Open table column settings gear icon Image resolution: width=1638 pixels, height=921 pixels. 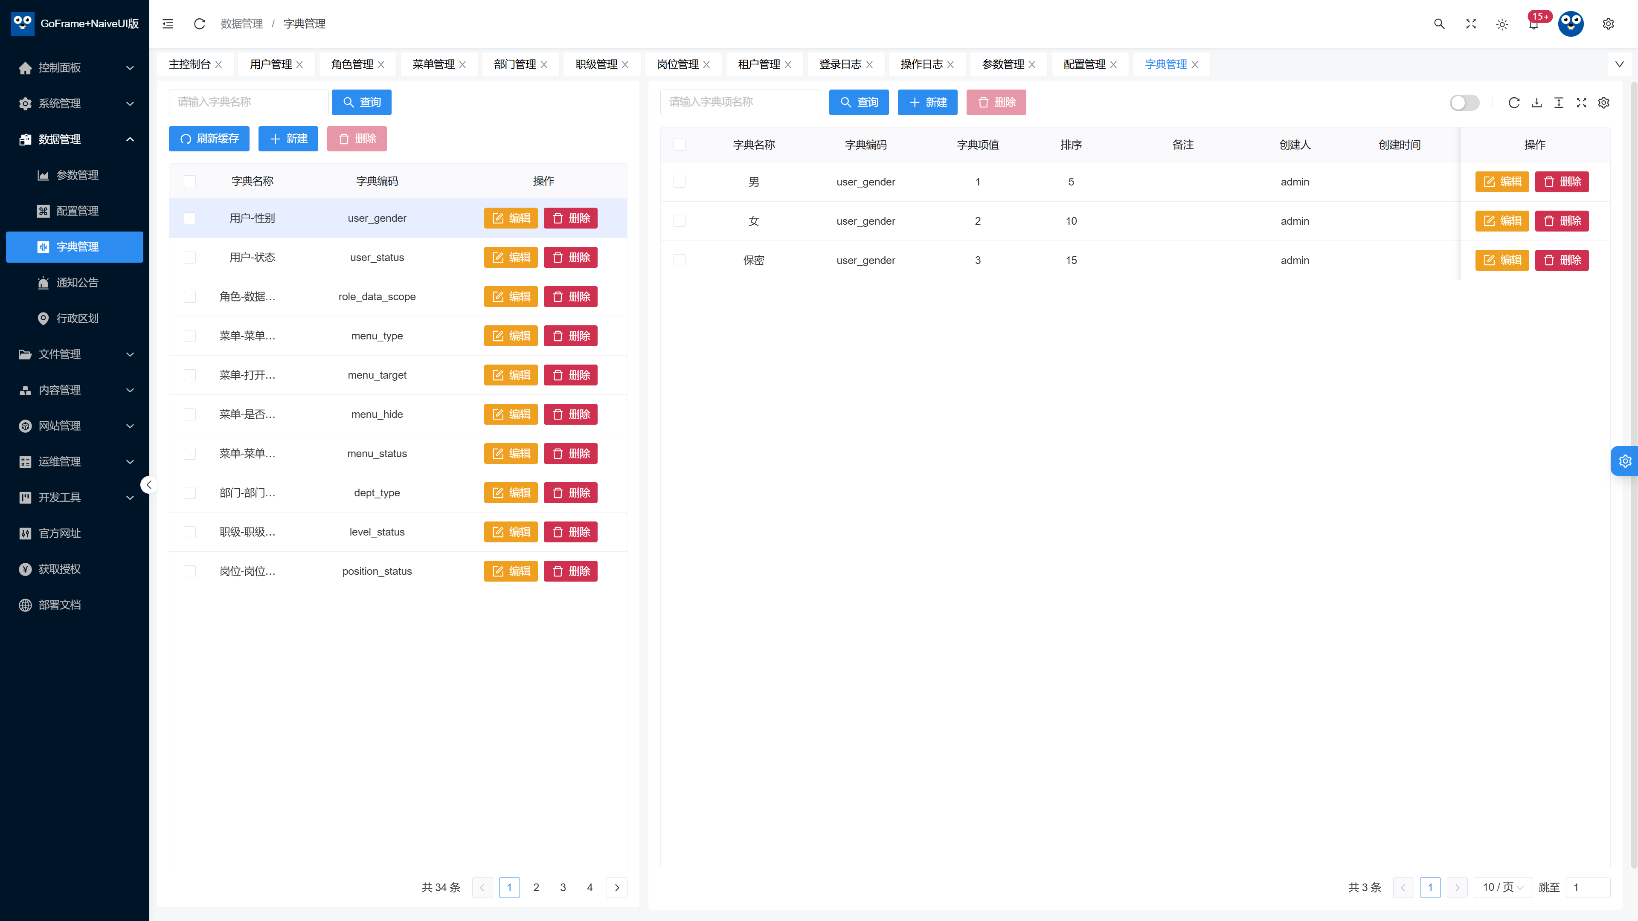click(x=1604, y=102)
